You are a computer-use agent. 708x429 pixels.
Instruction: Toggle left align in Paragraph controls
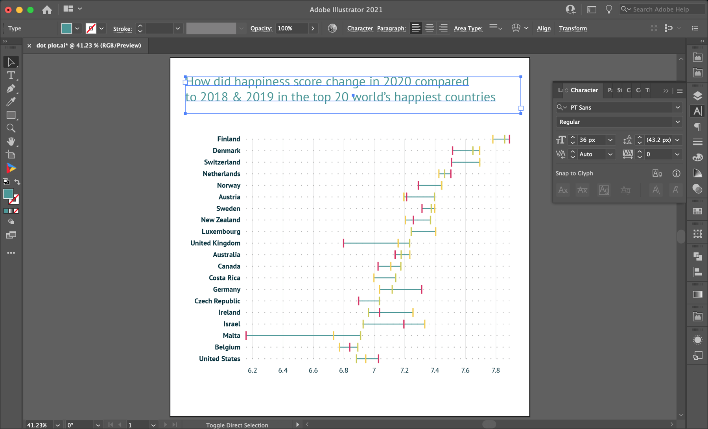pyautogui.click(x=416, y=28)
